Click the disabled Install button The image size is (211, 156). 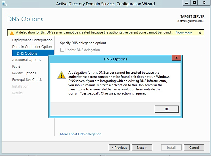(x=171, y=147)
